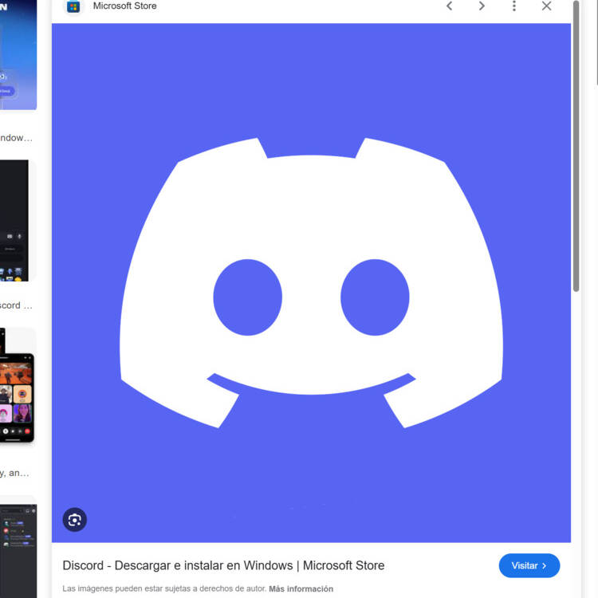Viewport: 598px width, 598px height.
Task: Select the blue gradient thumbnail in the results list
Action: click(x=18, y=54)
